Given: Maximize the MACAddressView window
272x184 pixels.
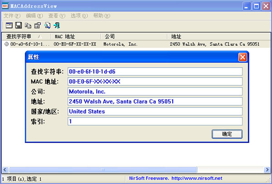Looking at the screenshot, I should click(256, 6).
